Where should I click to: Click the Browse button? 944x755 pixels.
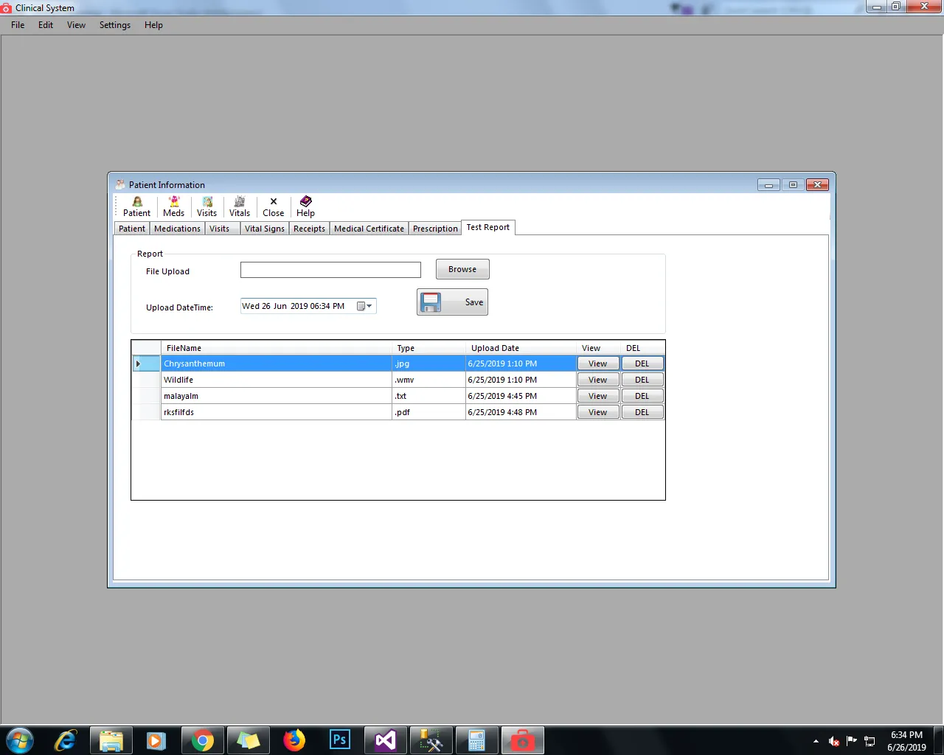point(462,269)
